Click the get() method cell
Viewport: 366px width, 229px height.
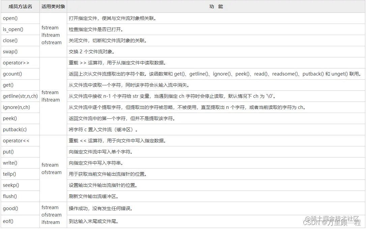[x=20, y=85]
